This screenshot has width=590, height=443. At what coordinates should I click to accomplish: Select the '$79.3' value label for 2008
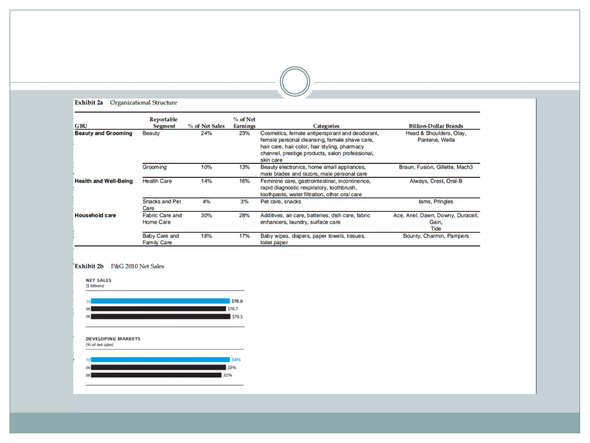click(x=237, y=317)
